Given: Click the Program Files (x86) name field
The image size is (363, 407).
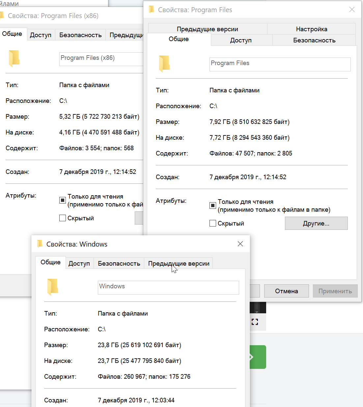Looking at the screenshot, I should [101, 59].
